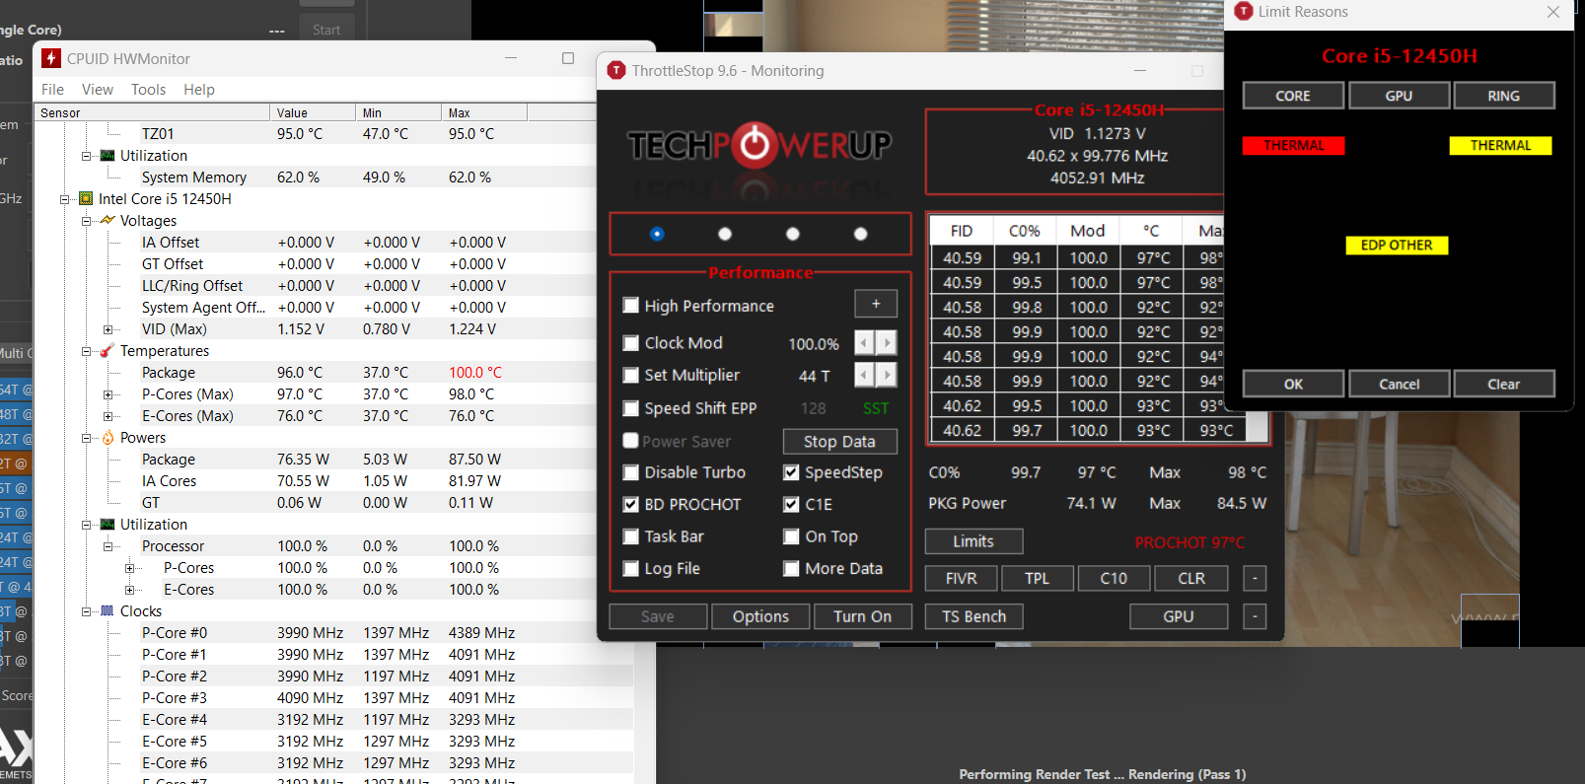
Task: Click the yellow THERMAL indicator
Action: click(1500, 146)
